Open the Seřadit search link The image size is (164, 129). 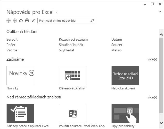[x=12, y=39]
